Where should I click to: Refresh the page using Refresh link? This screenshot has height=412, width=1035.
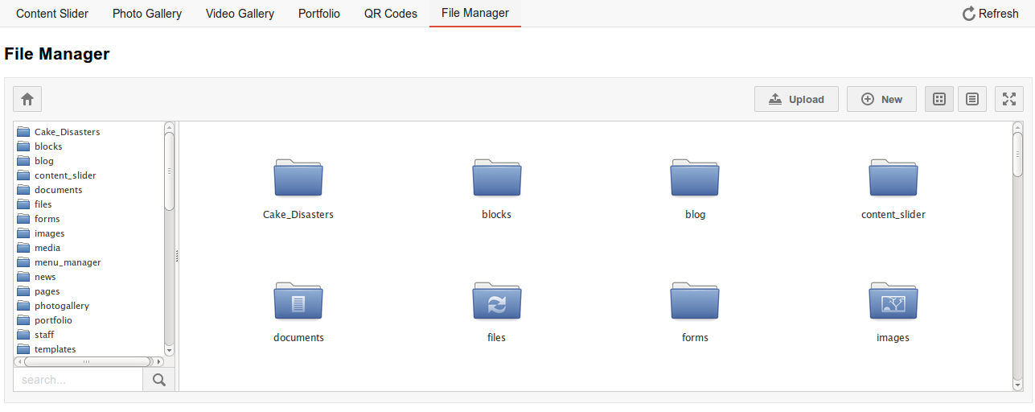coord(990,14)
